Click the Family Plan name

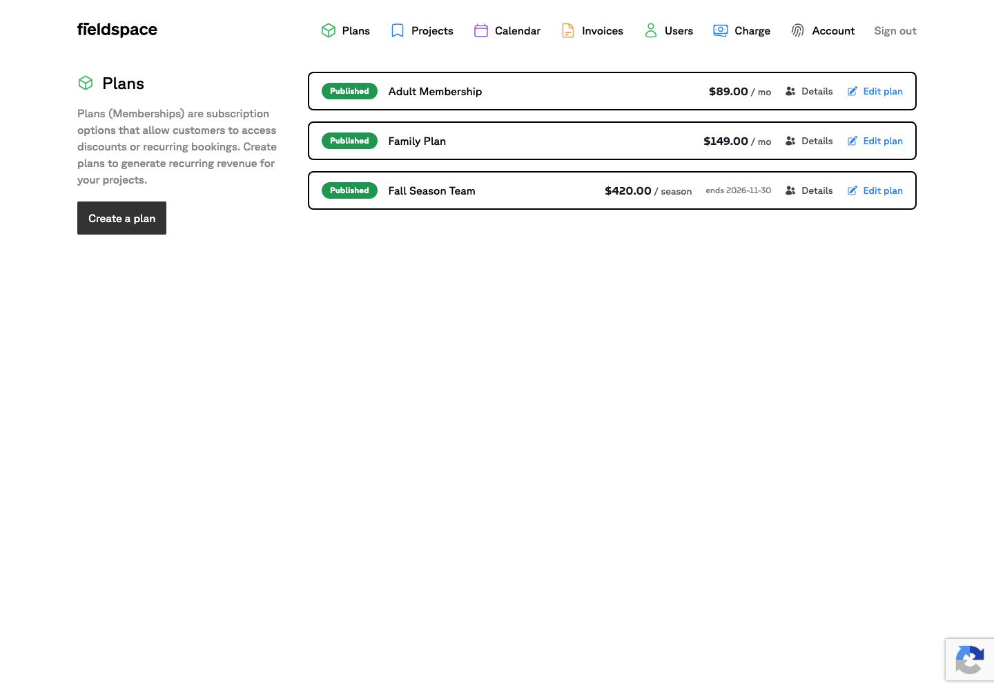(x=417, y=141)
